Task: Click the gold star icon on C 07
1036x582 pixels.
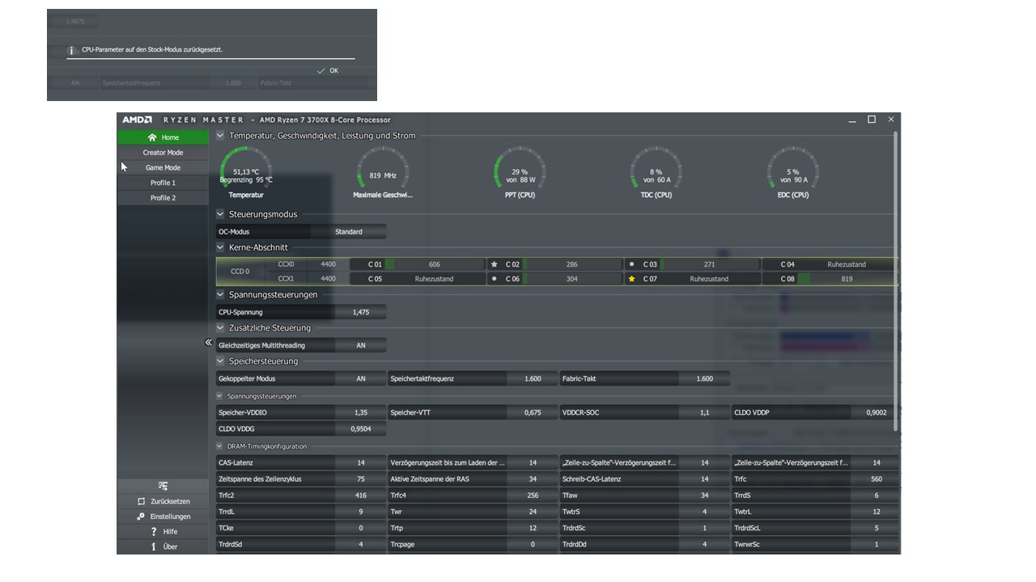Action: (632, 279)
